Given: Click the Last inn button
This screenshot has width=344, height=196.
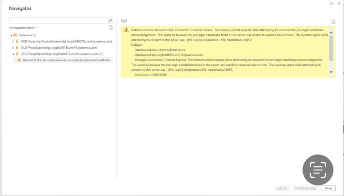Looking at the screenshot, I should tap(282, 188).
